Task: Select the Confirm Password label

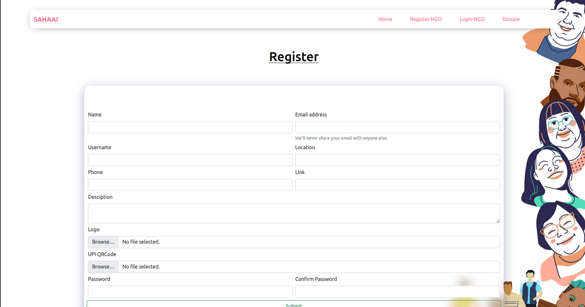Action: (x=316, y=279)
